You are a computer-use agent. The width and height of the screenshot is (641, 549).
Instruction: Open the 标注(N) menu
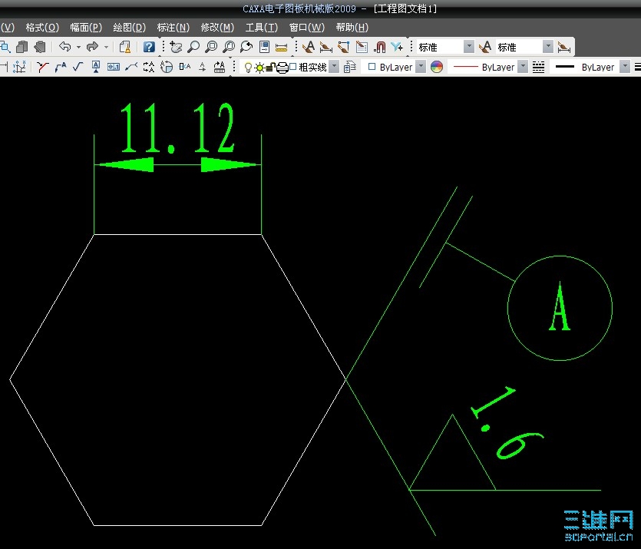[x=173, y=28]
